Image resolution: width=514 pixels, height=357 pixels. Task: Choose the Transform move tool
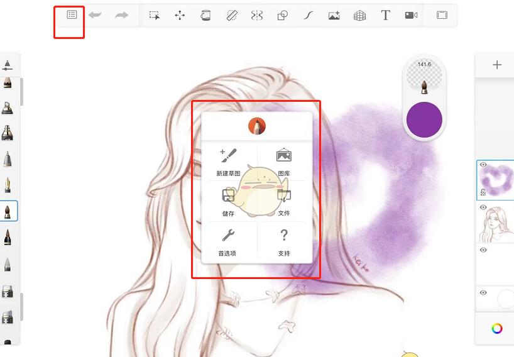pos(180,15)
